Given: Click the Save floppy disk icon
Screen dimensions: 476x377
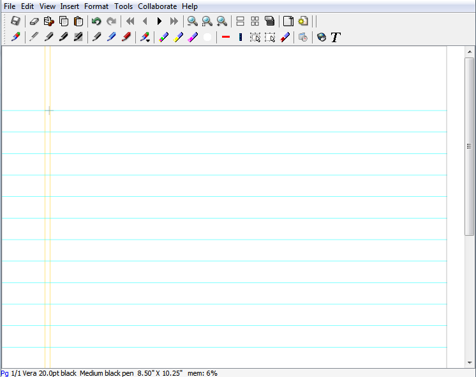Looking at the screenshot, I should (15, 21).
